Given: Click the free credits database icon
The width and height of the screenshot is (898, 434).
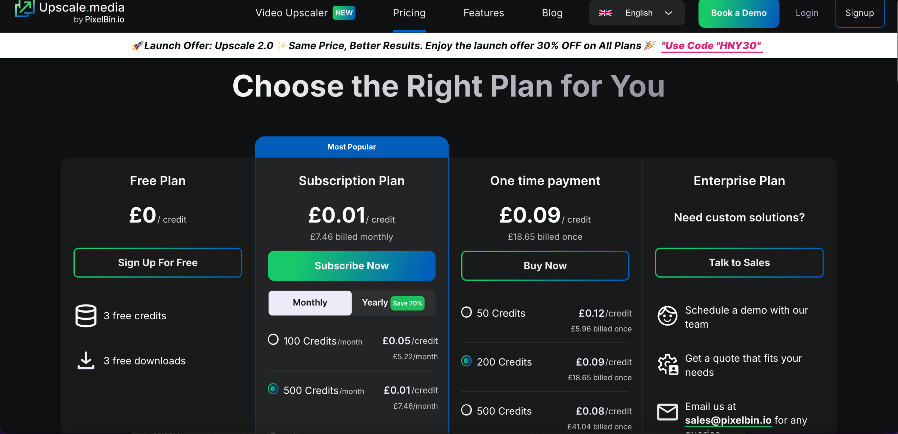Looking at the screenshot, I should click(x=86, y=316).
